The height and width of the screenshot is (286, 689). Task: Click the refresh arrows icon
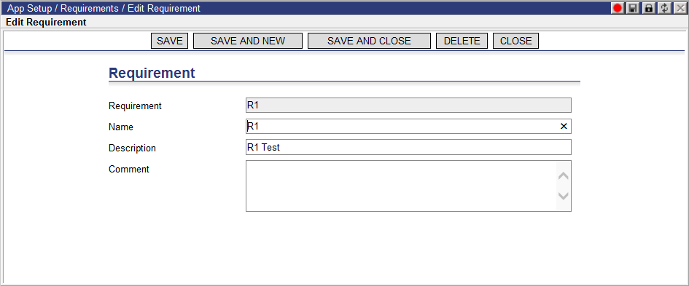(x=664, y=8)
